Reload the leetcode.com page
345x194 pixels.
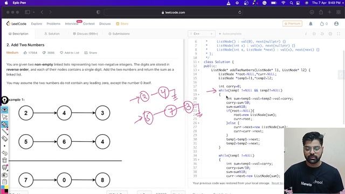[x=239, y=12]
